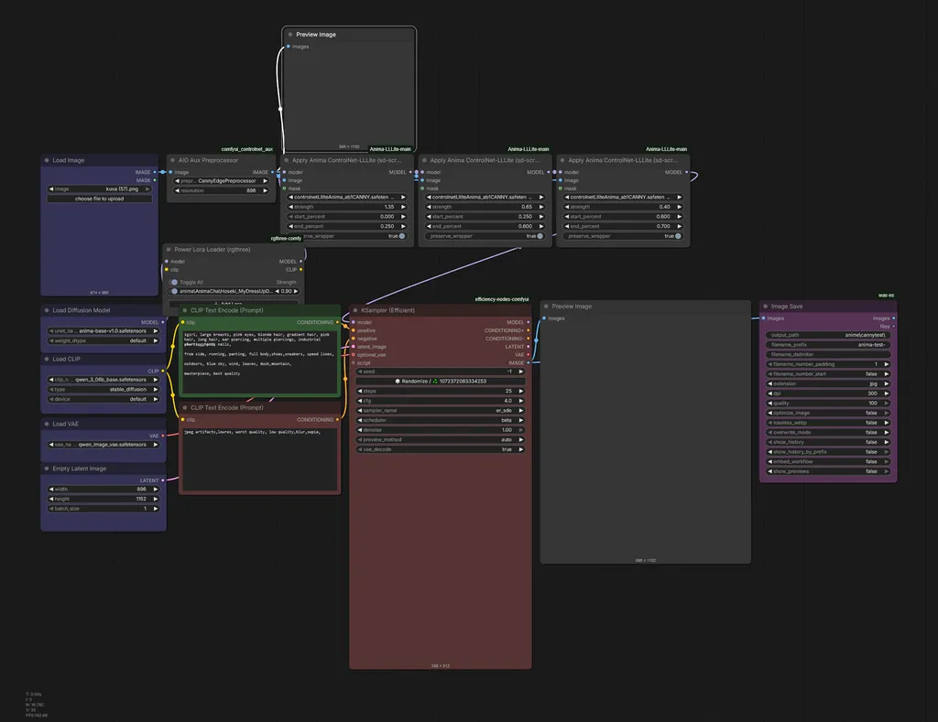Collapse the red CLIP Text Encode node dot
Screen dimensions: 938x722
(x=185, y=407)
